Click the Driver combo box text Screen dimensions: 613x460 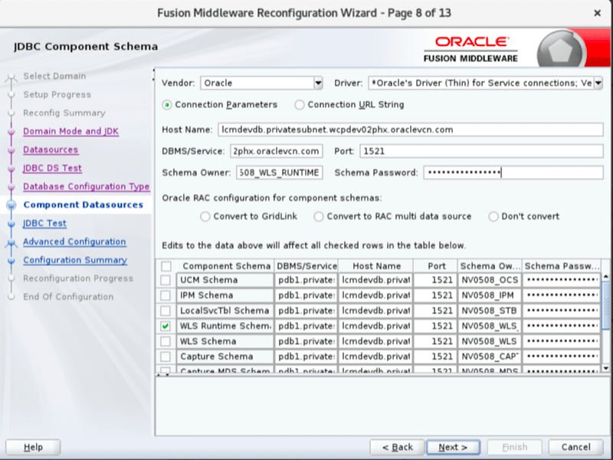481,83
